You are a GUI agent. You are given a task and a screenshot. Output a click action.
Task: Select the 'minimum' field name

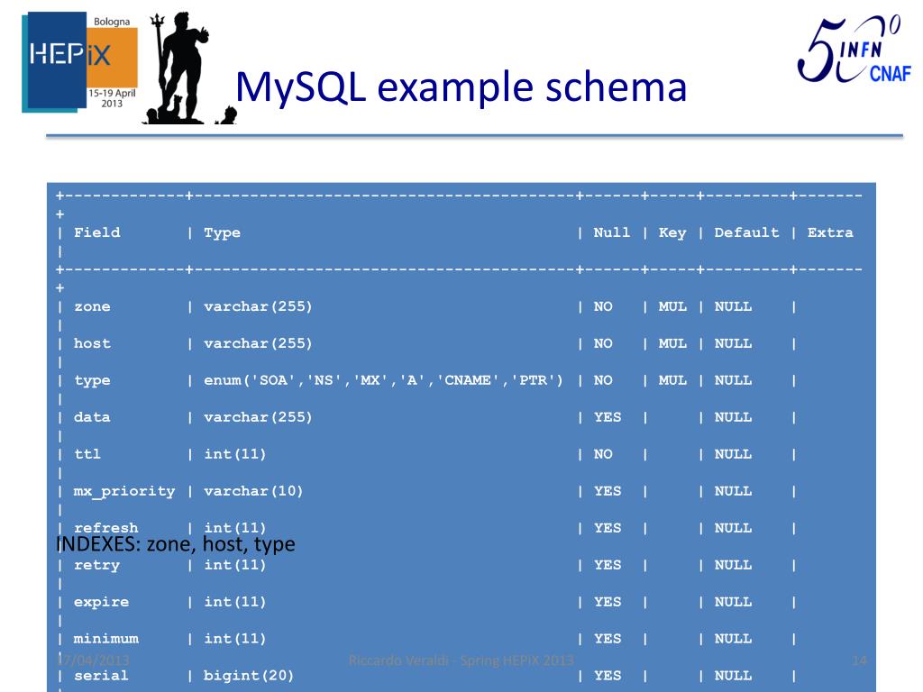(x=106, y=639)
